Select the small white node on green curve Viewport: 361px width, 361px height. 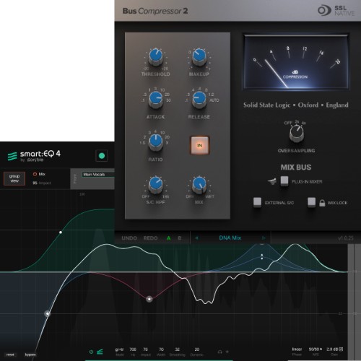pos(61,232)
